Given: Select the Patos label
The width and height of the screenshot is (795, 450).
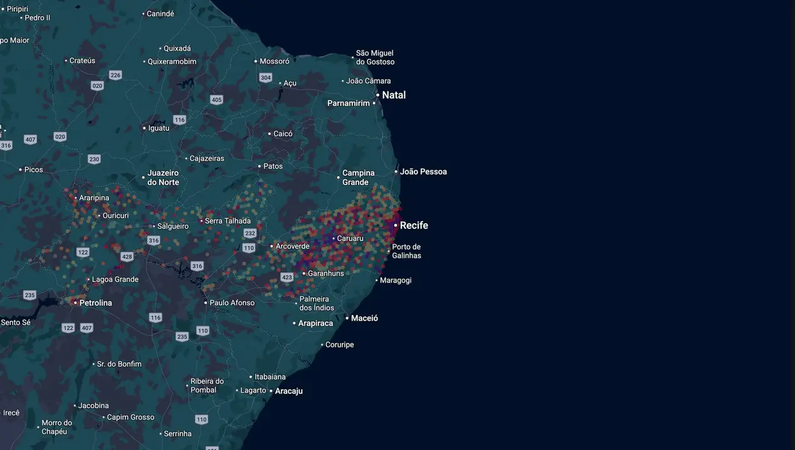Looking at the screenshot, I should [273, 166].
